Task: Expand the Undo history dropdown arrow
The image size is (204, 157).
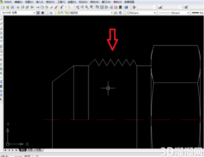Action: [66, 7]
